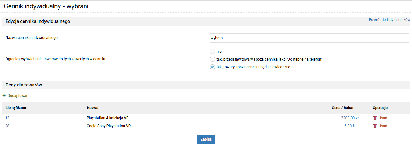Open product identifier 28
The height and width of the screenshot is (147, 412).
coord(7,126)
